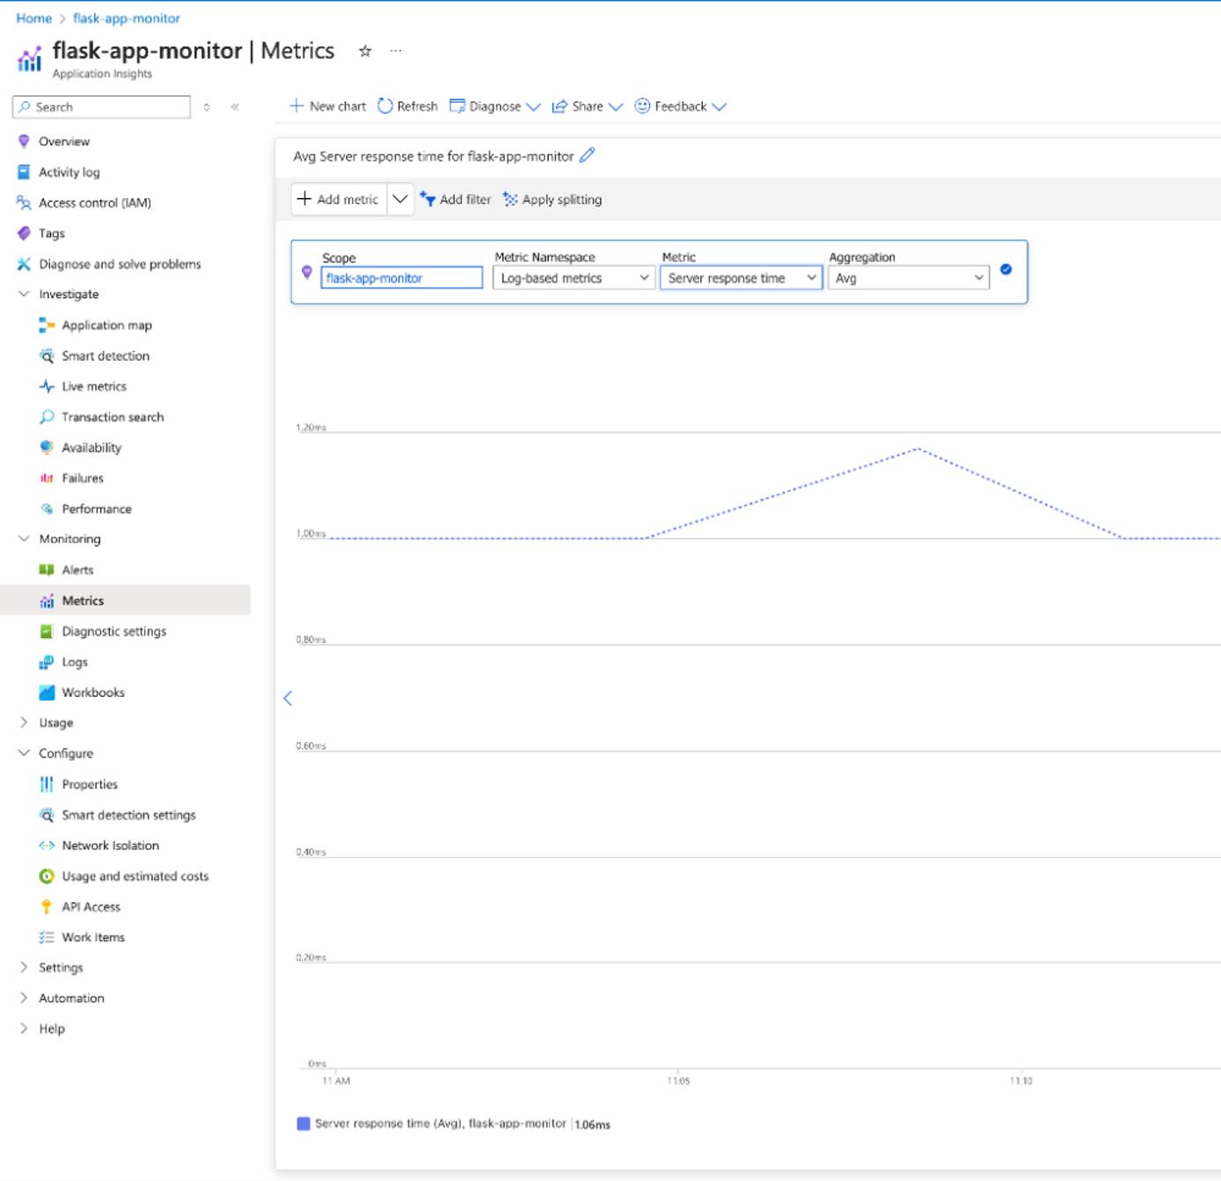Open Smart detection

(105, 356)
